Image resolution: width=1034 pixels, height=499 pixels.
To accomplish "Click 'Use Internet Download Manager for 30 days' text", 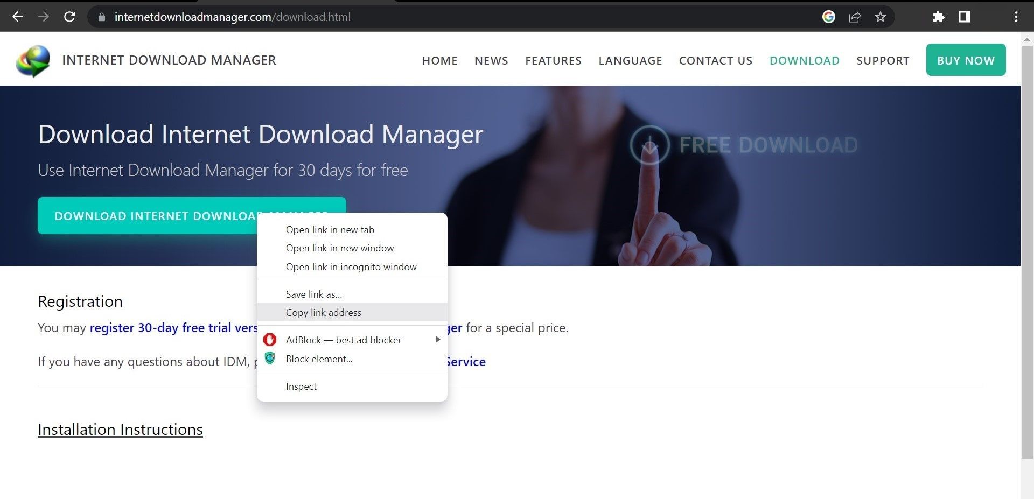I will (223, 170).
